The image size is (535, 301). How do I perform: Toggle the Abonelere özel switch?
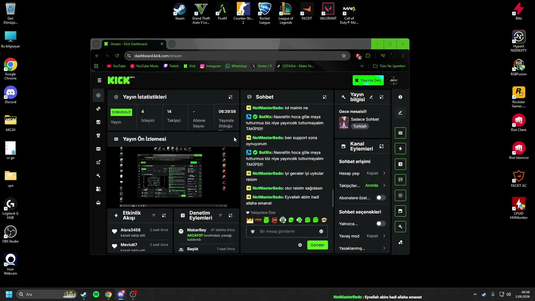381,198
